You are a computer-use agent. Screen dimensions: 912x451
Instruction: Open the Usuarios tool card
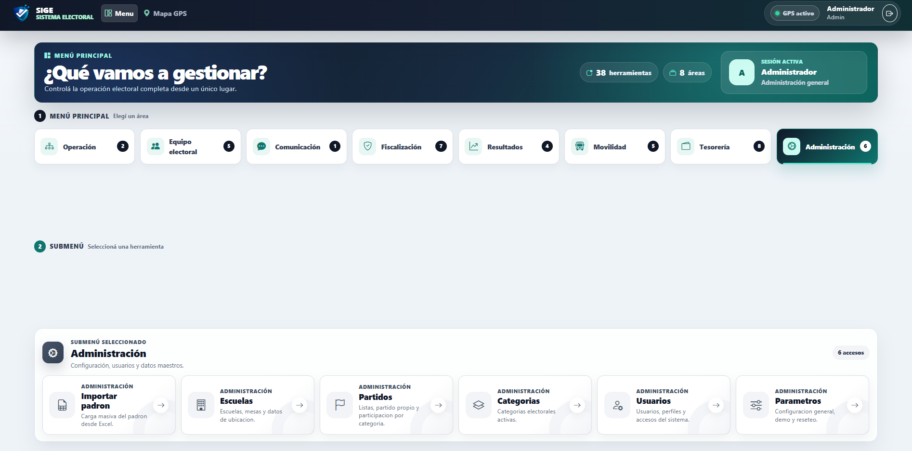664,405
